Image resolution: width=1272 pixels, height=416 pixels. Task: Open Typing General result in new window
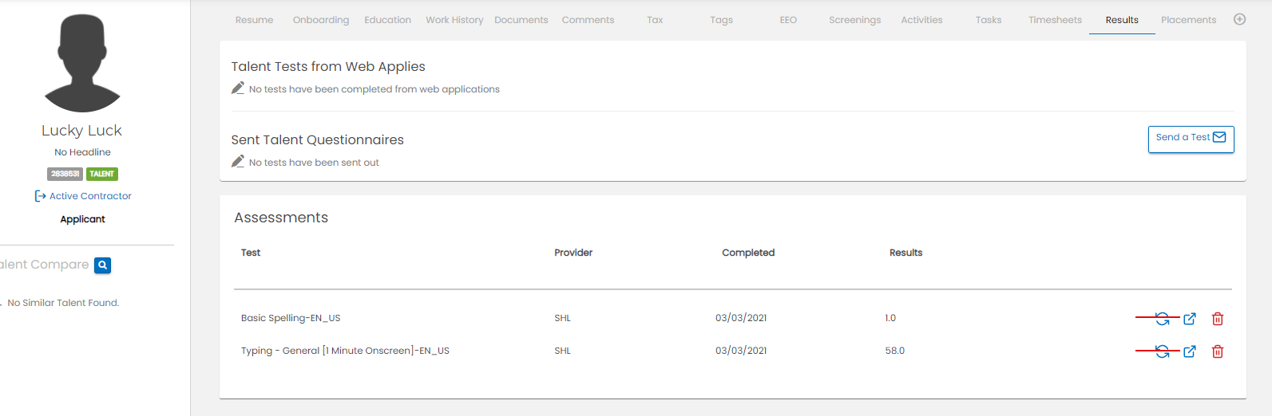pos(1190,351)
